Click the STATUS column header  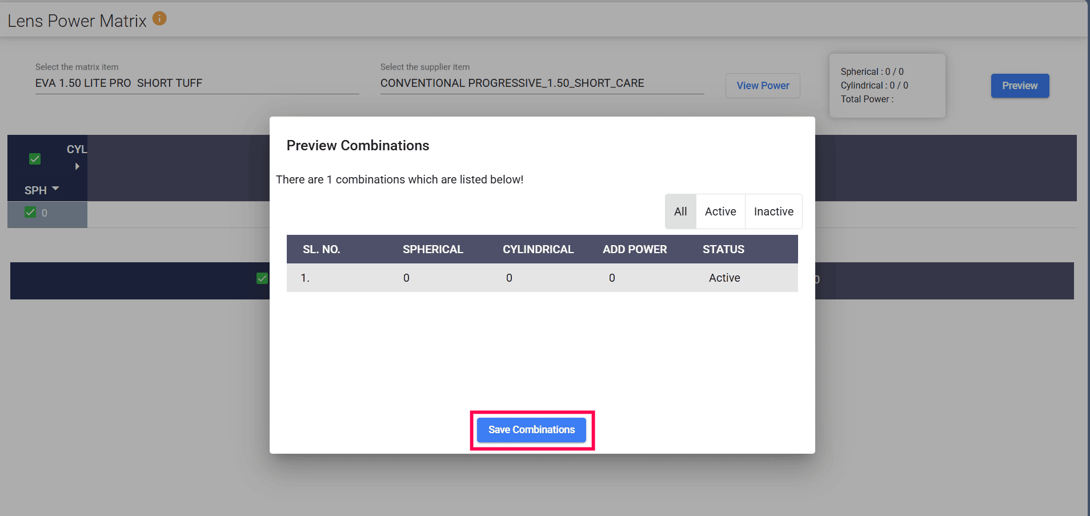[x=723, y=249]
